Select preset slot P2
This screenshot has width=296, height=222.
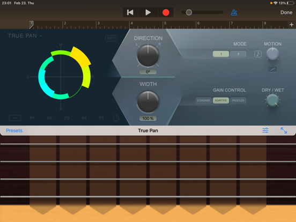coord(49,118)
